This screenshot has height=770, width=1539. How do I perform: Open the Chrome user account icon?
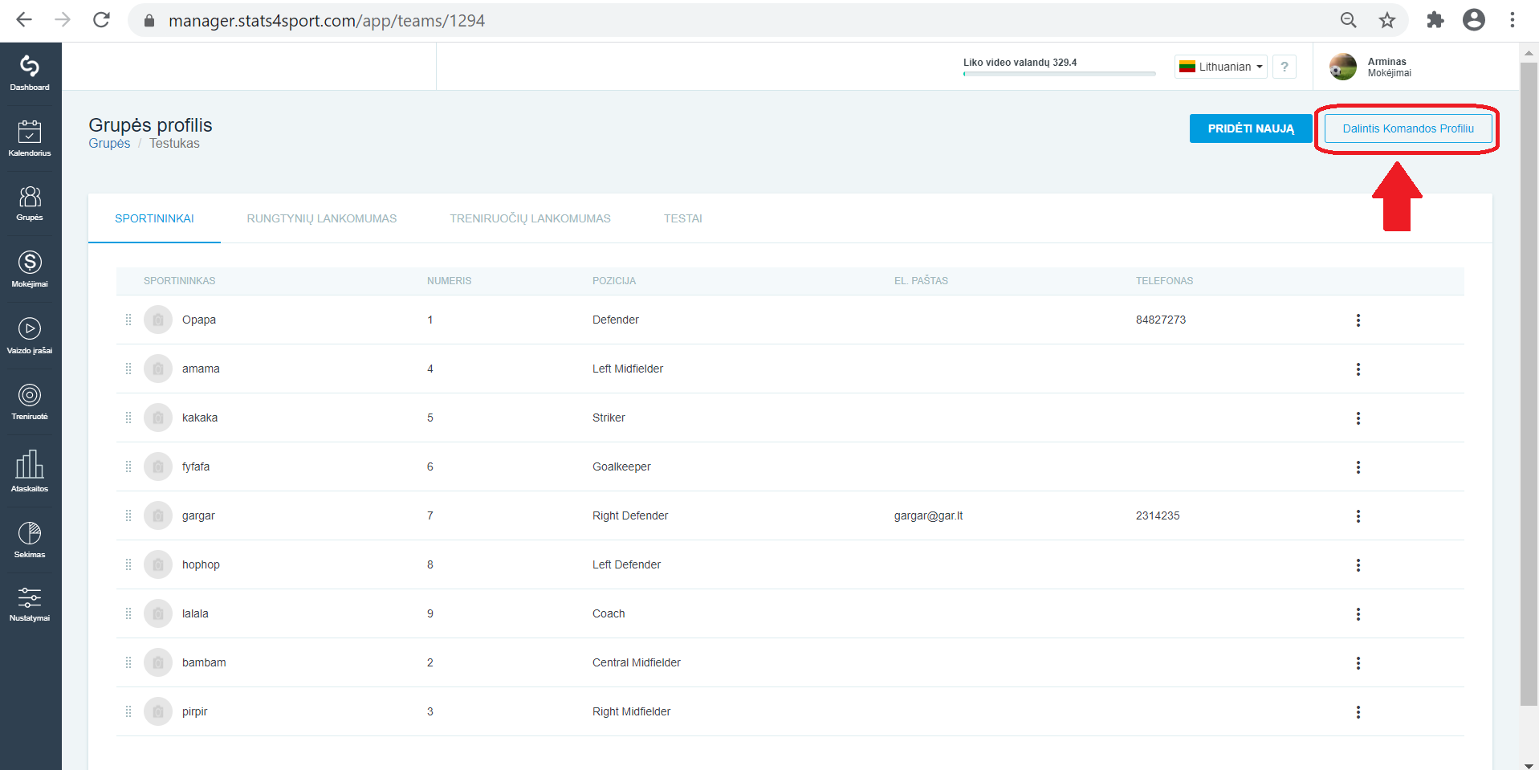point(1474,20)
